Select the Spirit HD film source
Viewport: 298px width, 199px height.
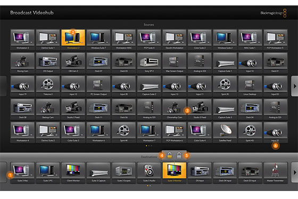pos(250,132)
